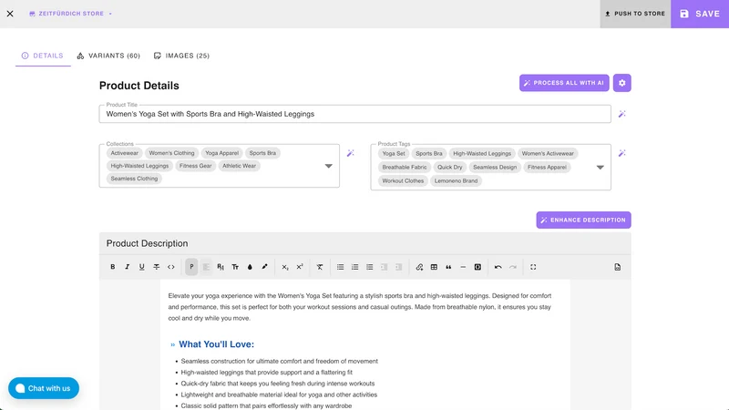Open the font size (Tr) tool

point(235,267)
